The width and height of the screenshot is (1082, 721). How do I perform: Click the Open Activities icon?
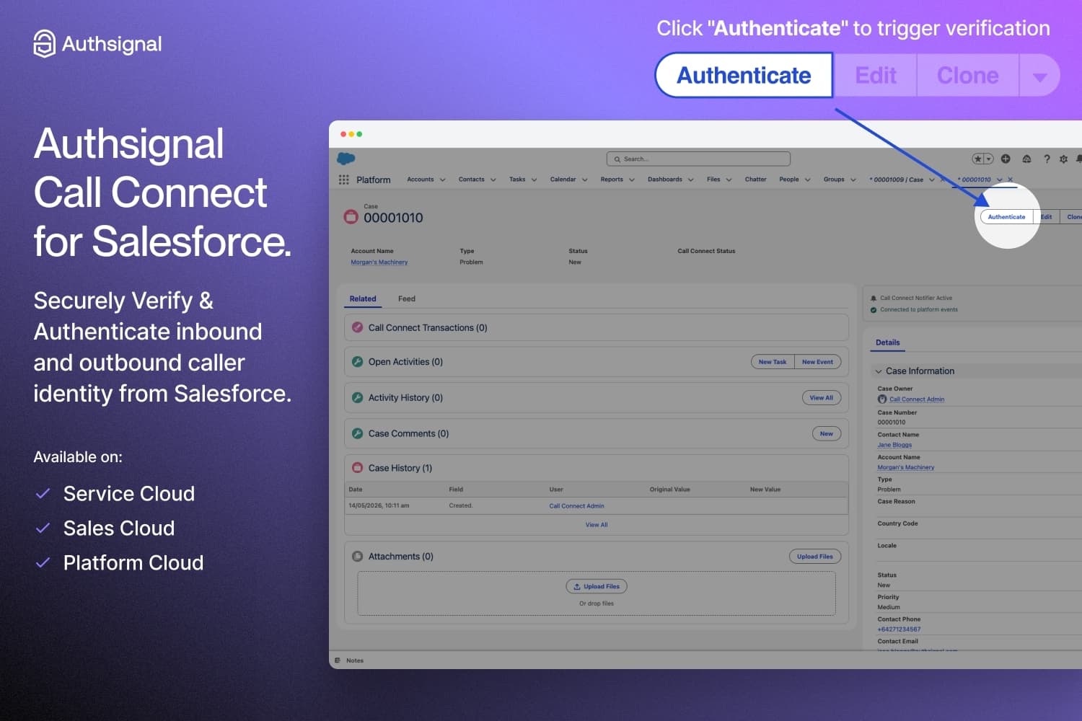(357, 361)
